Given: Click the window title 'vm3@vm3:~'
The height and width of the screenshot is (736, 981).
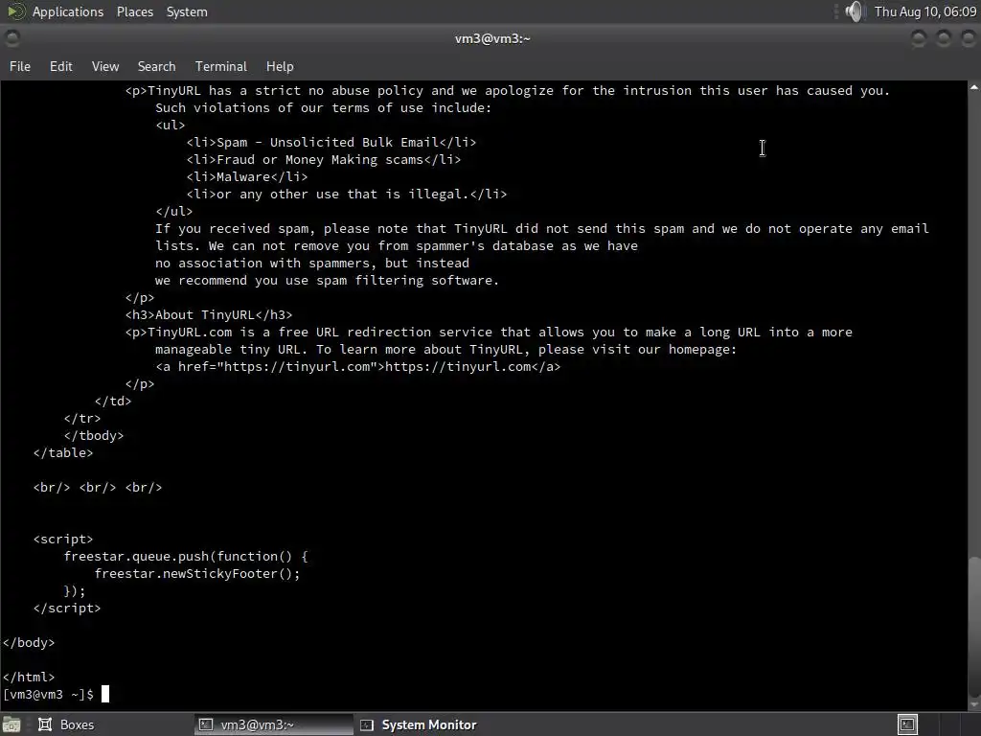Looking at the screenshot, I should point(492,38).
